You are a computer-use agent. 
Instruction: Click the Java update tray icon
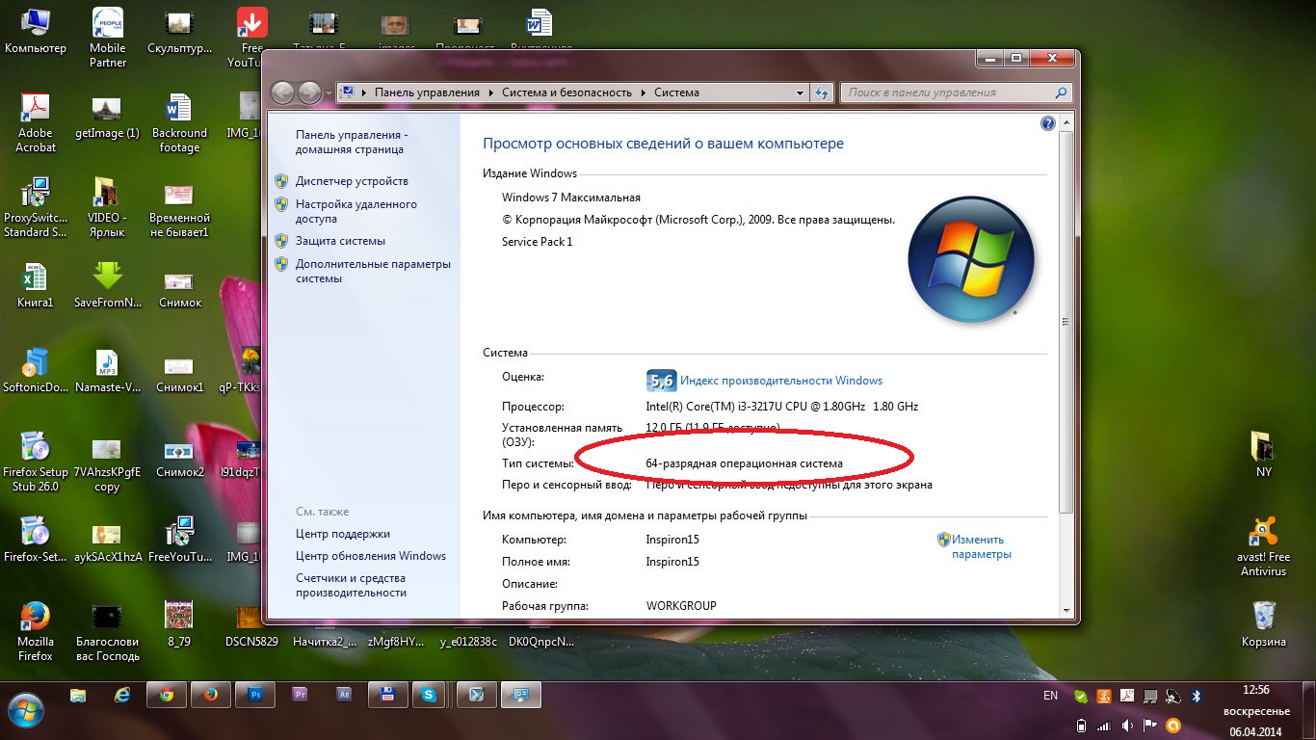coord(1104,696)
